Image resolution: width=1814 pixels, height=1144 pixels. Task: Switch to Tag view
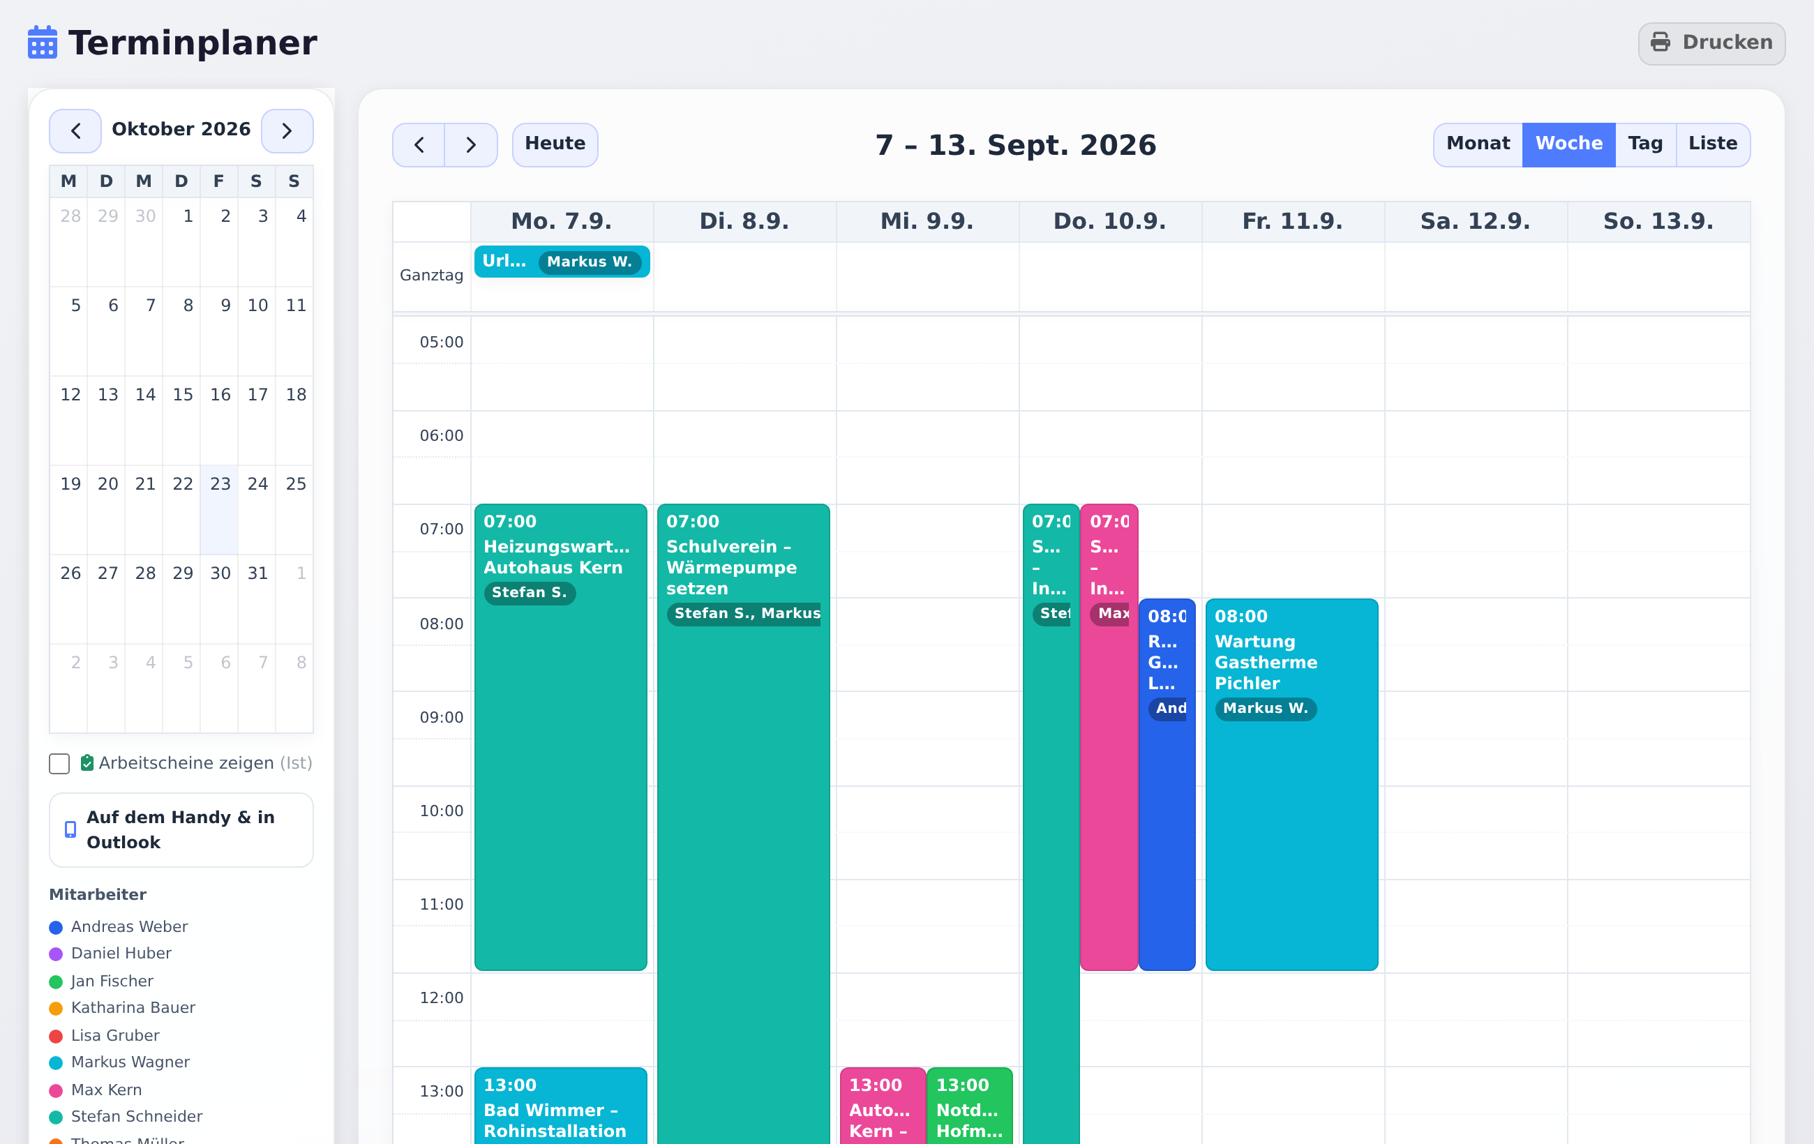point(1645,144)
